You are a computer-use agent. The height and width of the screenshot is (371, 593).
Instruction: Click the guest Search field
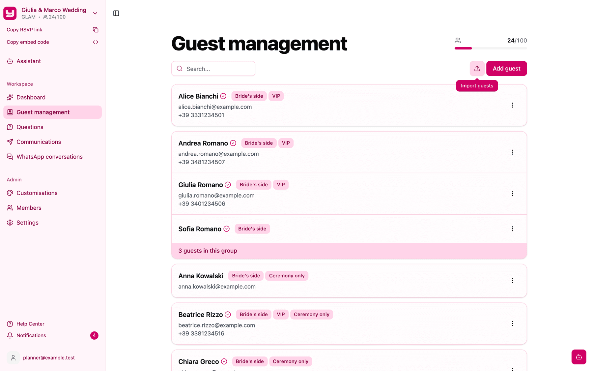coord(213,69)
